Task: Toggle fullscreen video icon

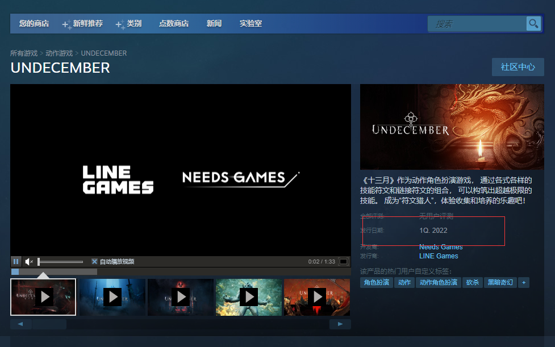Action: [343, 261]
